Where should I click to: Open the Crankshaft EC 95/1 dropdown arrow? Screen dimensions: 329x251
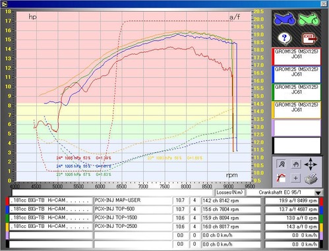[x=318, y=193]
